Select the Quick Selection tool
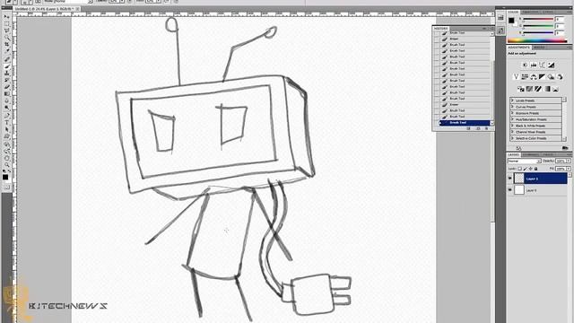Viewport: 574px width, 323px height. point(6,38)
